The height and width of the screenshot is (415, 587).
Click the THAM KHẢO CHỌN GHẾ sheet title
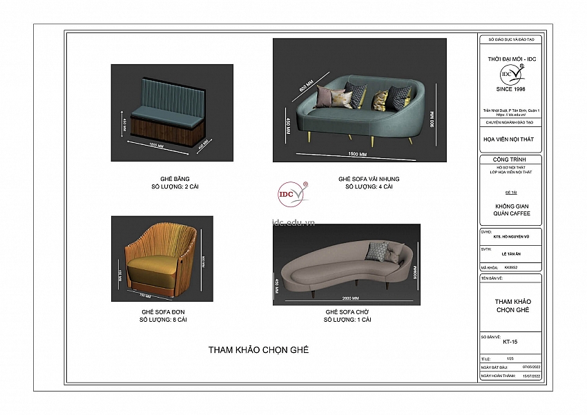coord(258,350)
